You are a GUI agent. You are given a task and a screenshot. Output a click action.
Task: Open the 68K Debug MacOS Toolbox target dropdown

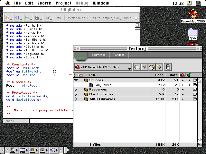[x=103, y=67]
